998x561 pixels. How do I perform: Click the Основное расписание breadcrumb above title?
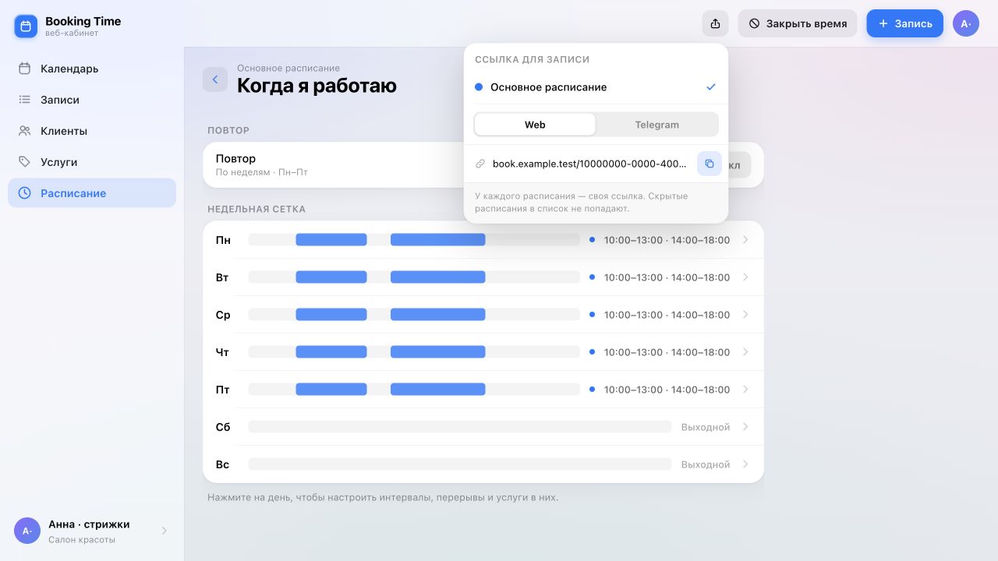tap(288, 68)
